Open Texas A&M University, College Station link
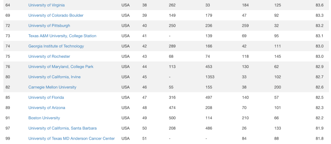The height and width of the screenshot is (144, 331). pos(62,36)
